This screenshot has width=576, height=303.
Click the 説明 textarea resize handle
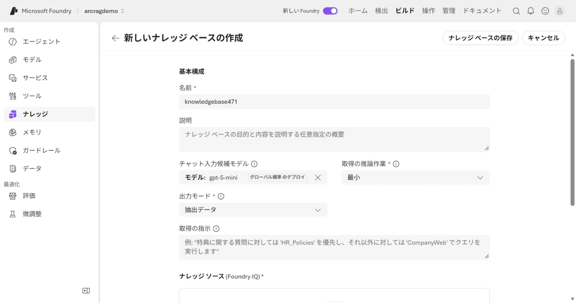tap(487, 148)
